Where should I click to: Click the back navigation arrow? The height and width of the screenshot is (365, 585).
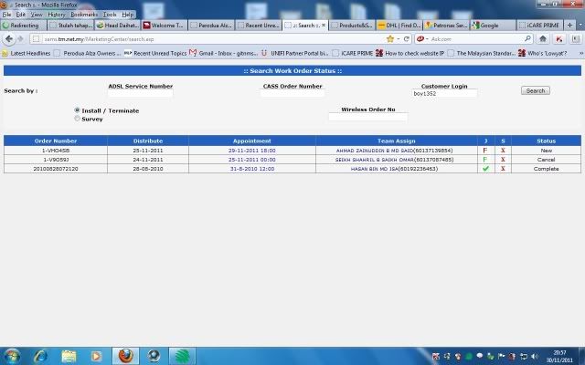(x=7, y=39)
